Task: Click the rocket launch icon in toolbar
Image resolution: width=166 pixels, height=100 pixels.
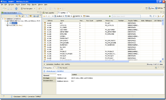Action: coord(39,8)
